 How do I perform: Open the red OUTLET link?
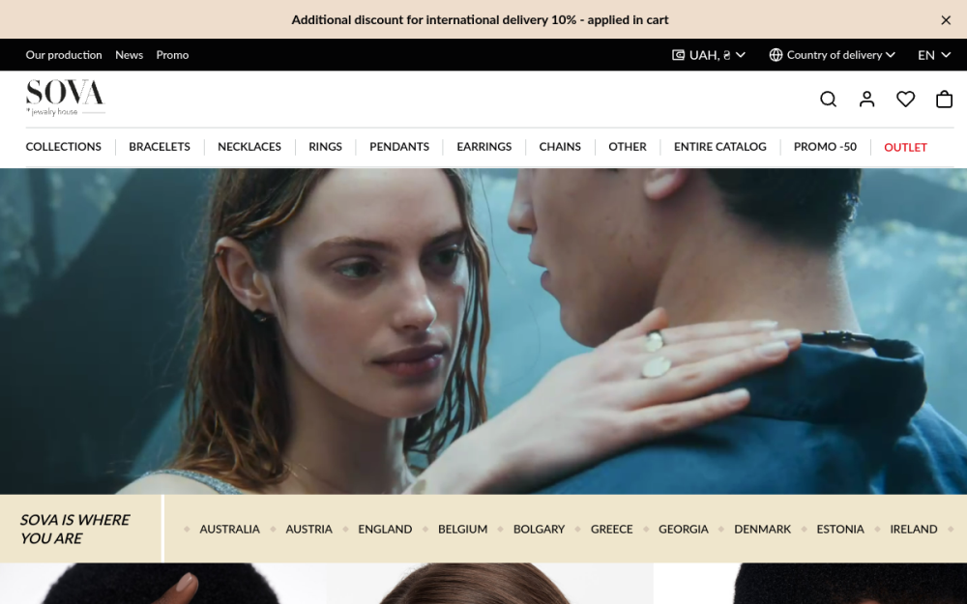click(x=905, y=147)
